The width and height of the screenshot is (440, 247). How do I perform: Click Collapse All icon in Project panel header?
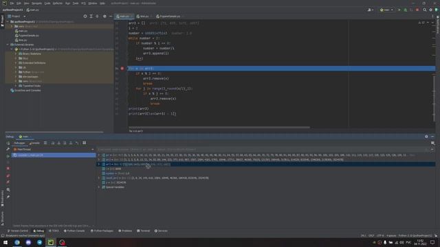click(98, 16)
